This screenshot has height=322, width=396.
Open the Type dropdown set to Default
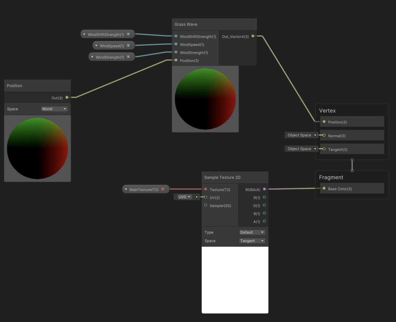click(x=252, y=232)
